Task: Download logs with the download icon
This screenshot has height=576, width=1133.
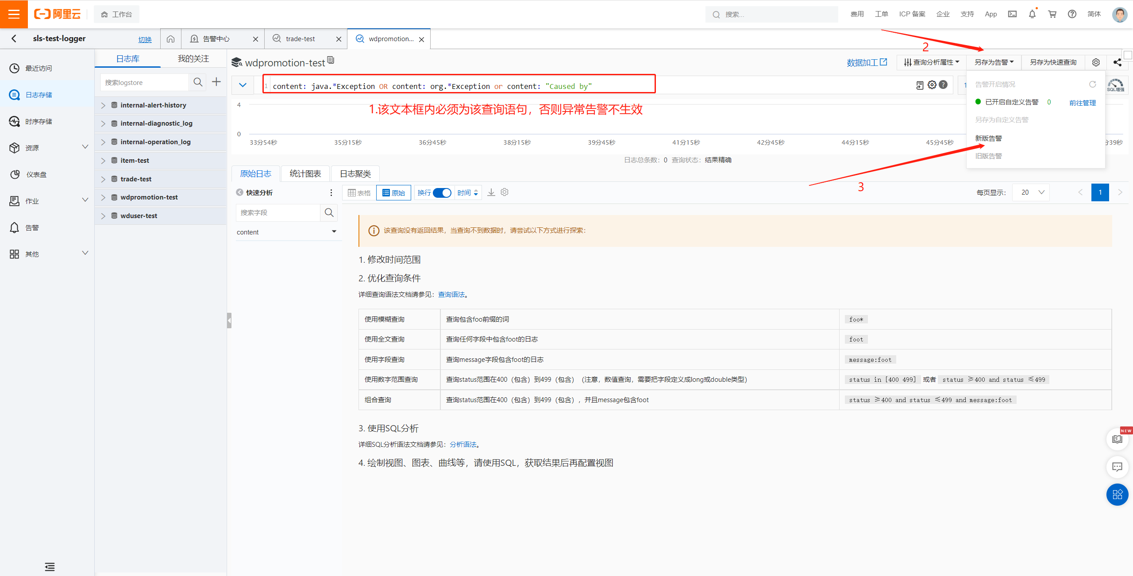Action: pos(491,192)
